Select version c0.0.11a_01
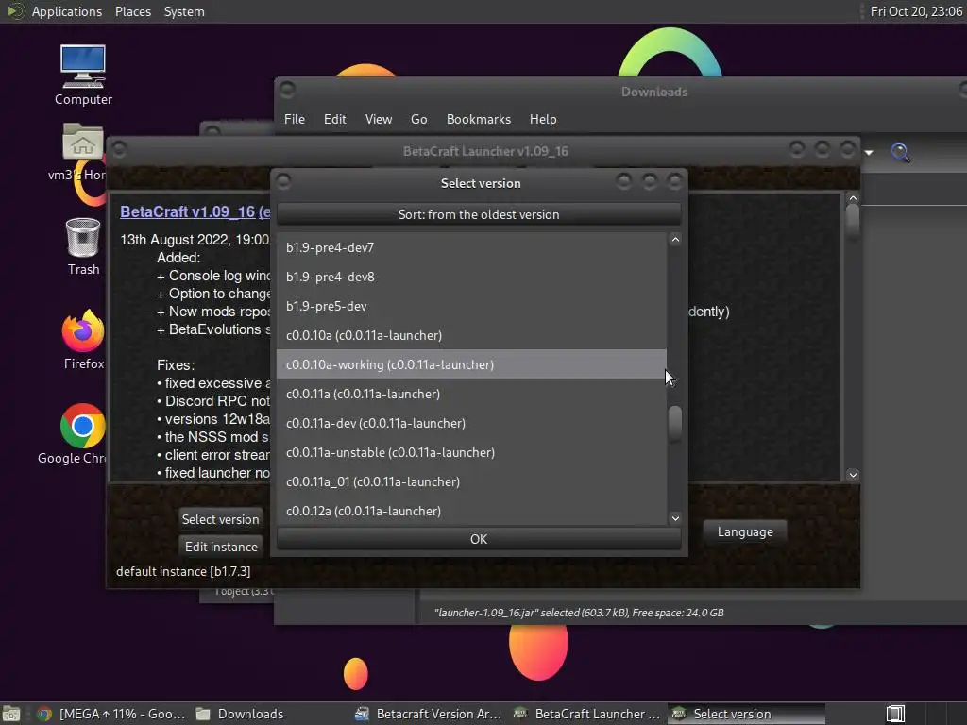Image resolution: width=967 pixels, height=725 pixels. 471,481
